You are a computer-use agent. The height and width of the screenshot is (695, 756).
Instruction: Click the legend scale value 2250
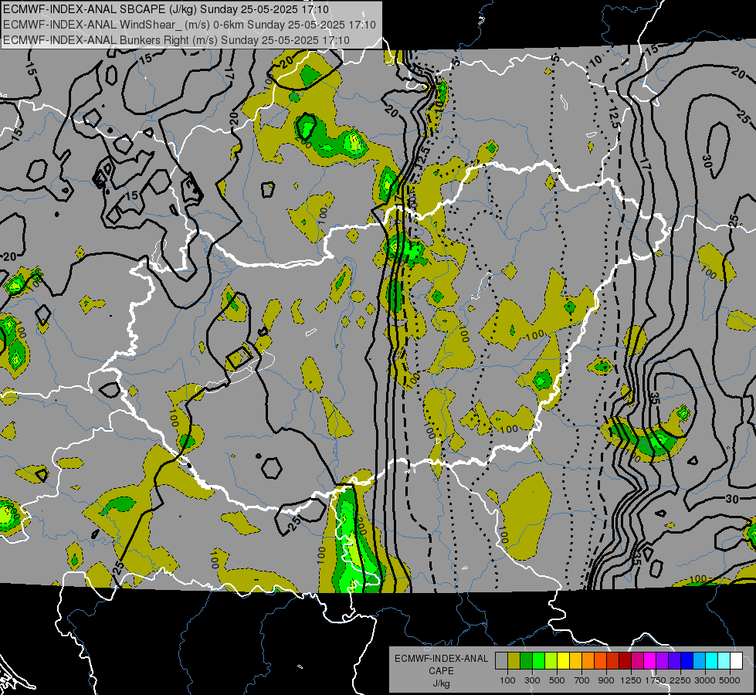pos(680,680)
